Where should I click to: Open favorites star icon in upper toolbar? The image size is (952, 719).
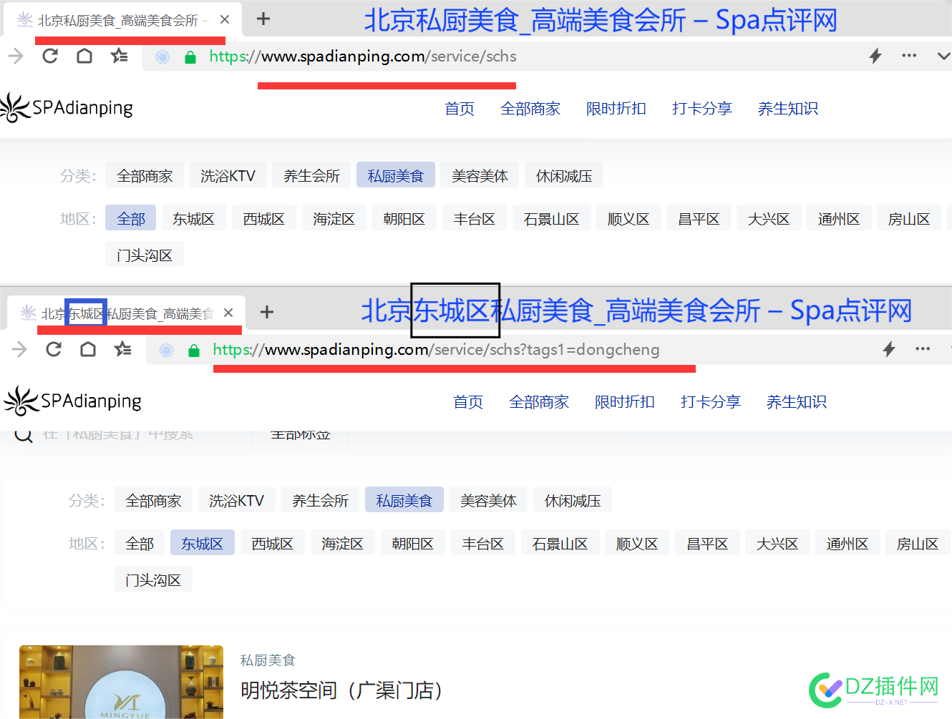[x=120, y=56]
